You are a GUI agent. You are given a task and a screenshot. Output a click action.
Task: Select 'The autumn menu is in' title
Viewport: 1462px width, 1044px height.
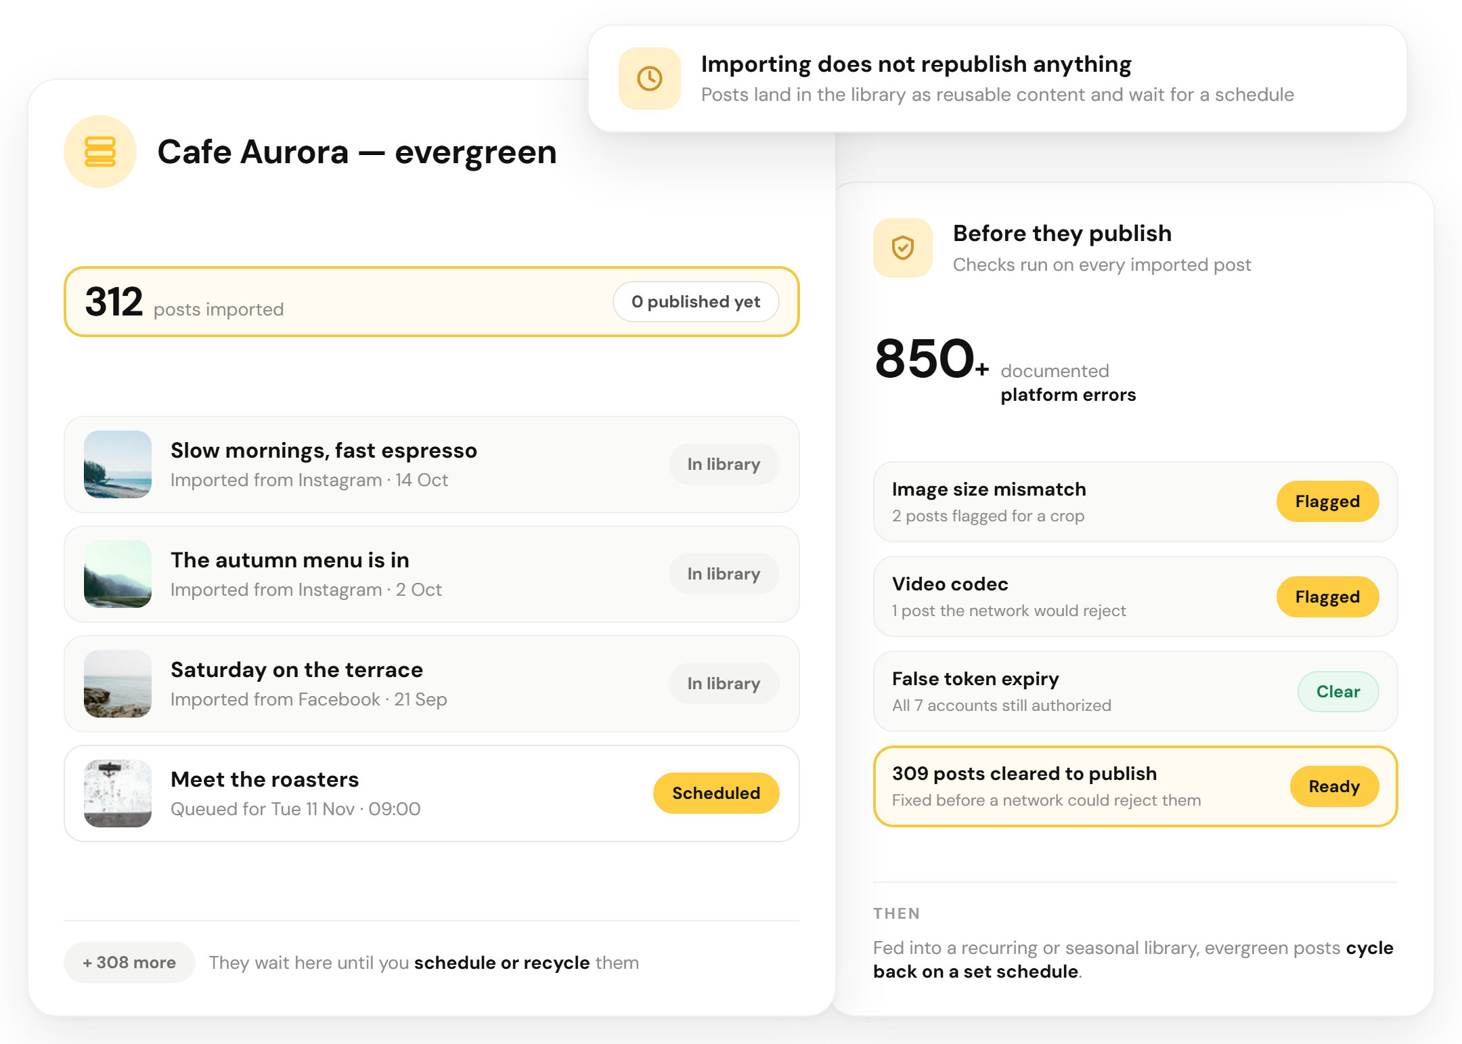(x=290, y=561)
